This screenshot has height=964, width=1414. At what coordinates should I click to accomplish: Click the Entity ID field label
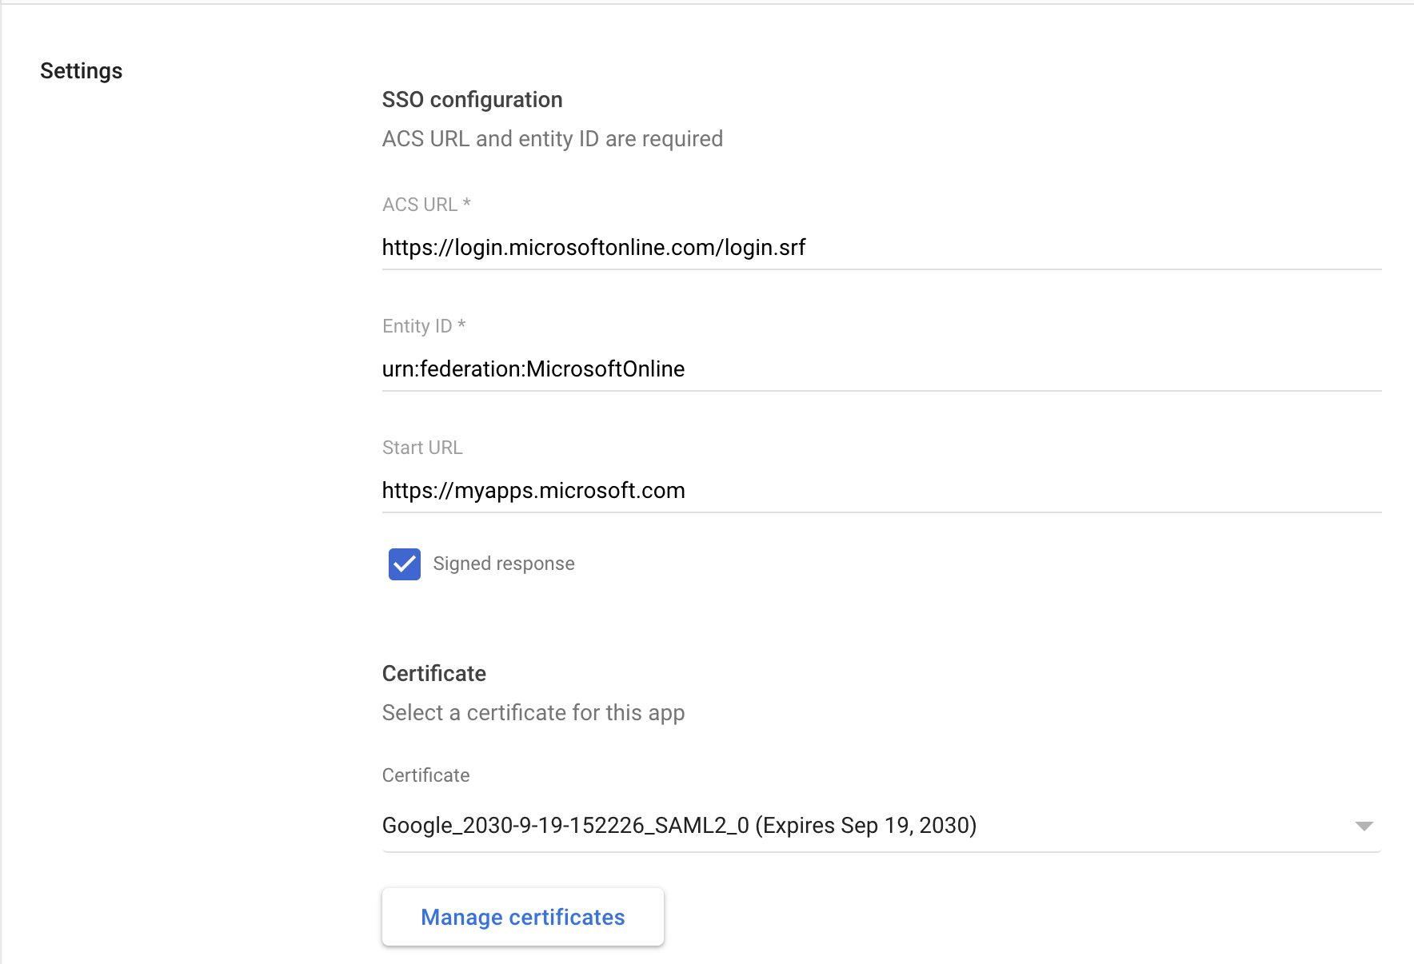click(x=424, y=326)
